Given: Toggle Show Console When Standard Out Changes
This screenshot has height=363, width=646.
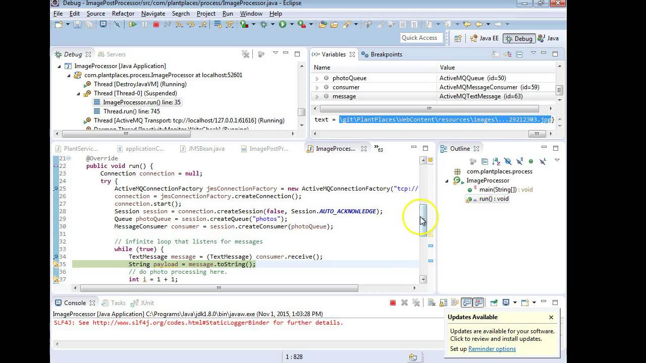Looking at the screenshot, I should (467, 303).
